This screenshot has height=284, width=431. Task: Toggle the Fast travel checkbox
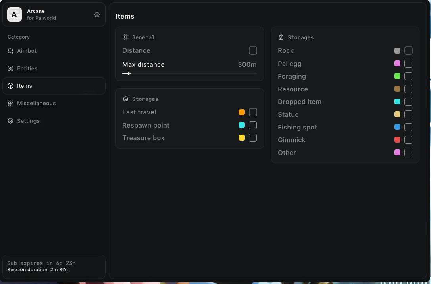(x=253, y=112)
